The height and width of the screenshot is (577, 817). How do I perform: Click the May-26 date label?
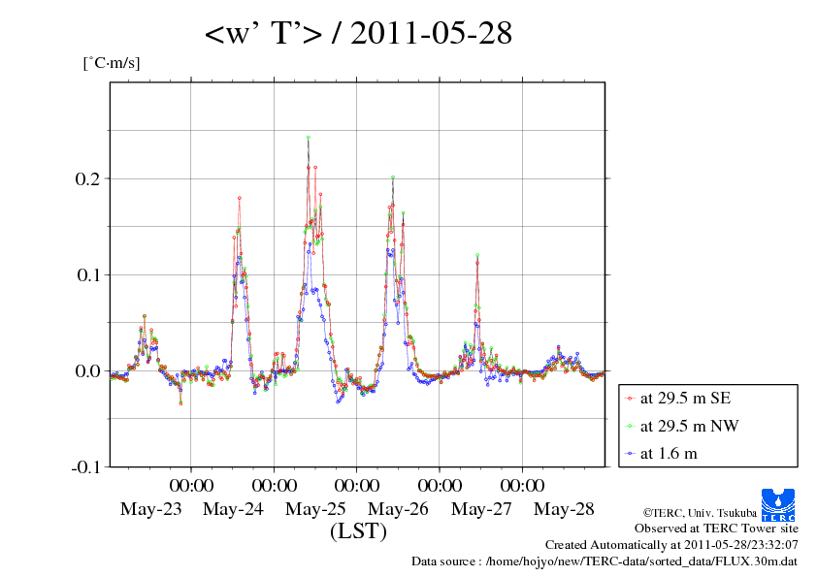[x=398, y=508]
